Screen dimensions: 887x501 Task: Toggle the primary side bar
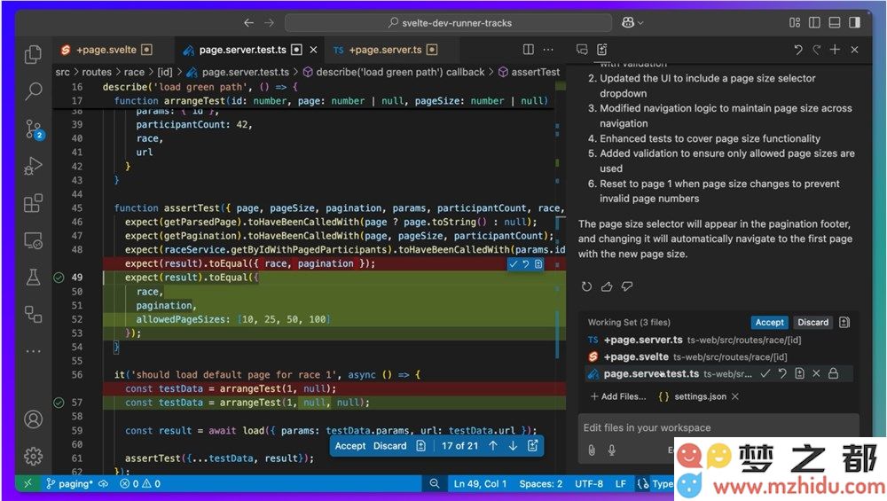[814, 23]
